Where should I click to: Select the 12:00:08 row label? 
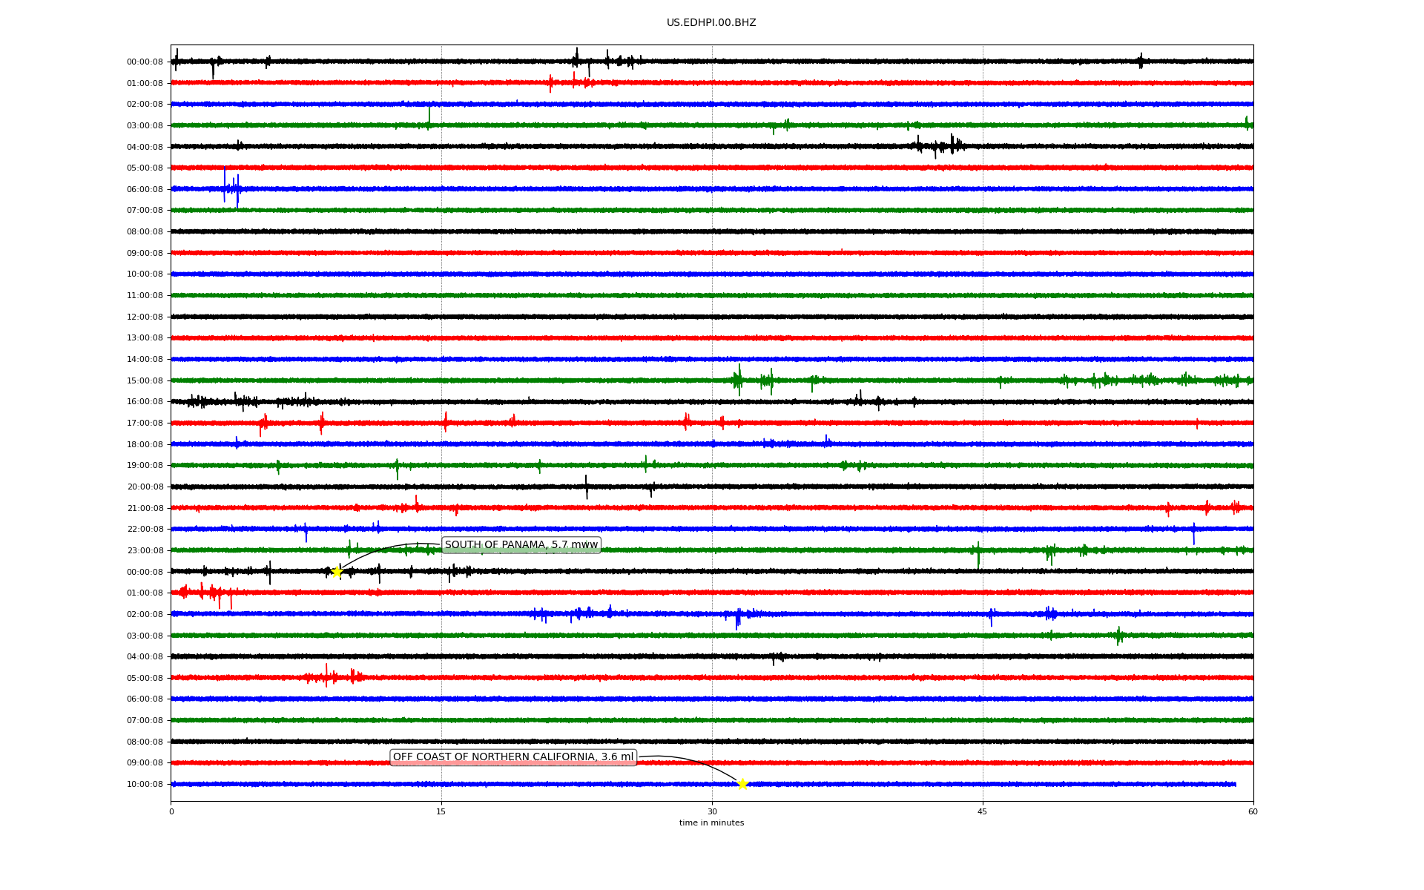(145, 317)
